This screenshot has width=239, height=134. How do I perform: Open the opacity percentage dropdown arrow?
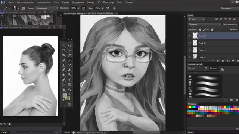78,8
